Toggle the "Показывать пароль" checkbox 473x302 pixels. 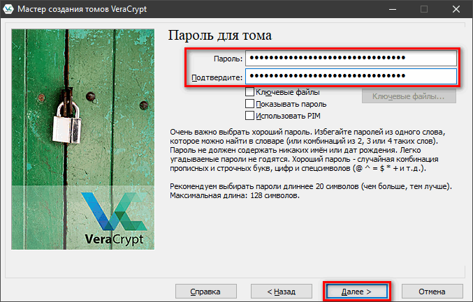pos(249,104)
